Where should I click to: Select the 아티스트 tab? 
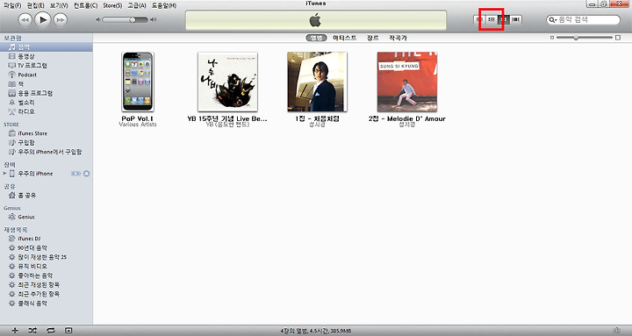[x=345, y=38]
